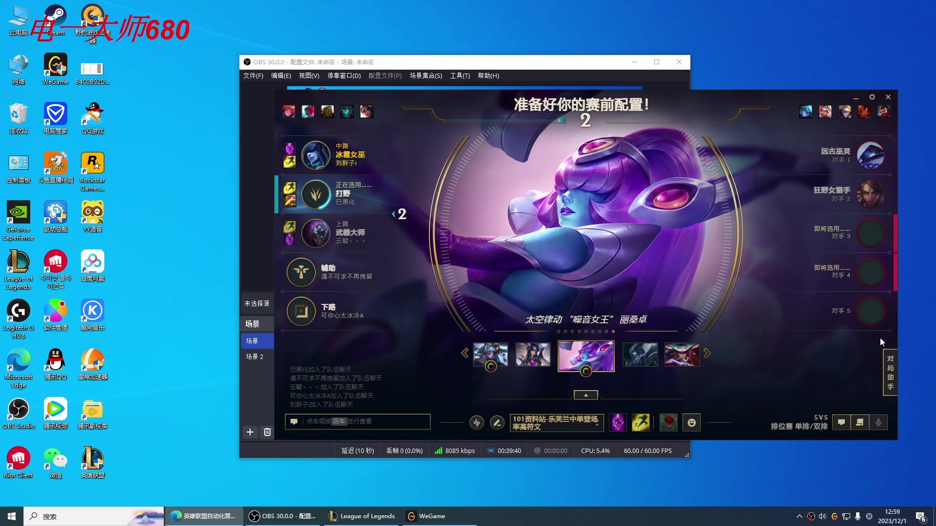This screenshot has width=936, height=526.
Task: Launch OBS Studio from desktop
Action: [19, 414]
